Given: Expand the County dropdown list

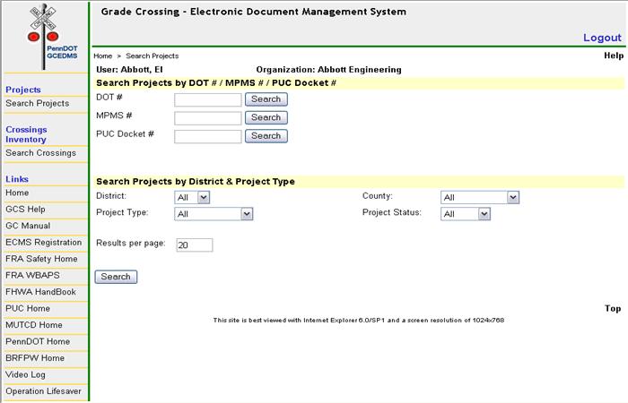Looking at the screenshot, I should (480, 197).
